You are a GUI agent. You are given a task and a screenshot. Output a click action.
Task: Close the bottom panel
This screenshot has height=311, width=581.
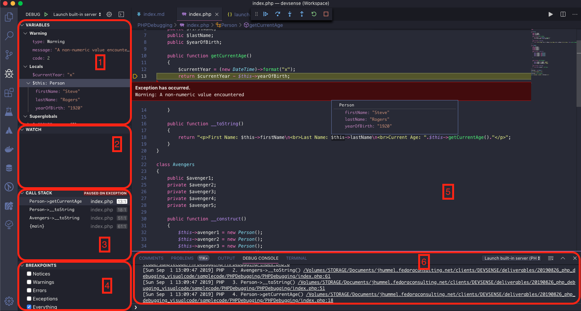pyautogui.click(x=575, y=258)
